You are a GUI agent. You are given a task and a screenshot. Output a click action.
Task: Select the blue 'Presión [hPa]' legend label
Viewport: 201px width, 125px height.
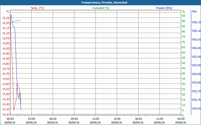(164, 8)
